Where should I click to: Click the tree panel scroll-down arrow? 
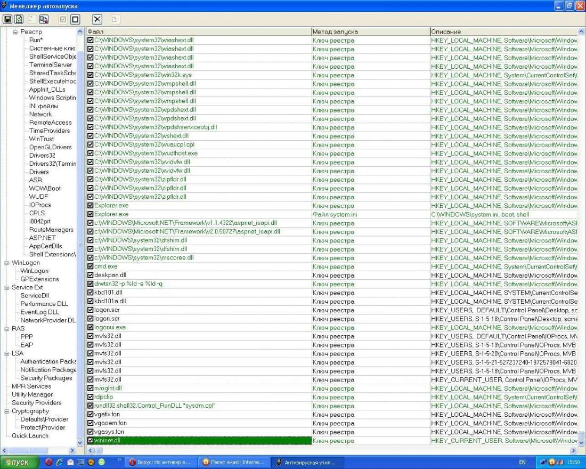79,442
